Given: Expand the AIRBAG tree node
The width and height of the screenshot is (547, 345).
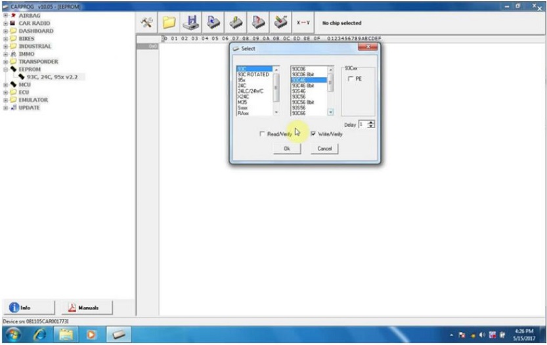Looking at the screenshot, I should click(x=5, y=15).
